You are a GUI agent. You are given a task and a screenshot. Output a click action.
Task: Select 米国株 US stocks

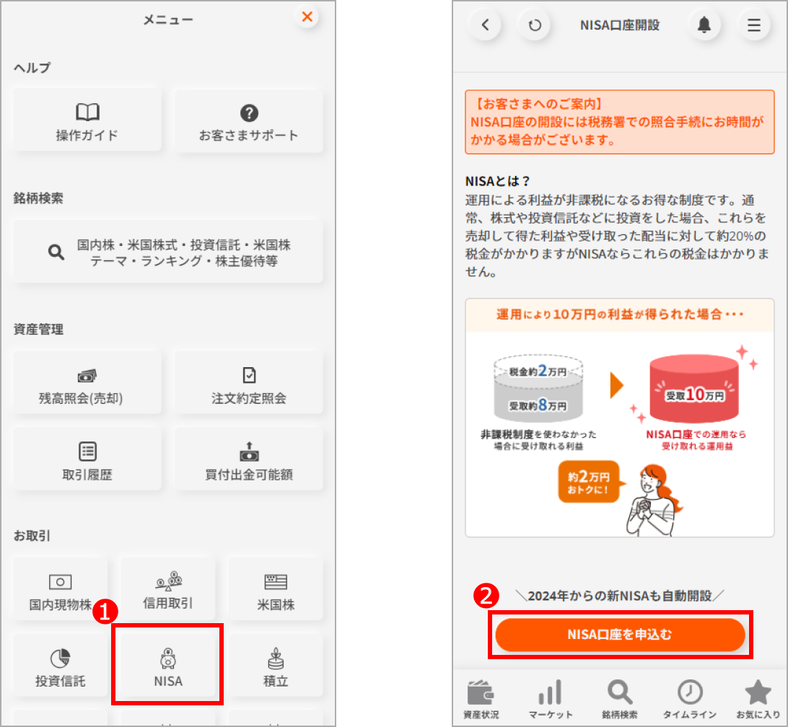(276, 589)
